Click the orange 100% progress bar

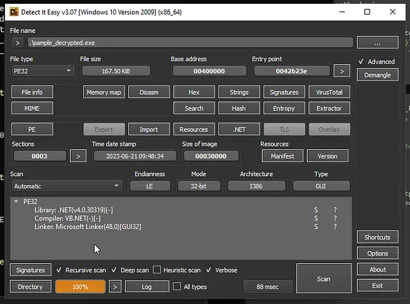(80, 287)
